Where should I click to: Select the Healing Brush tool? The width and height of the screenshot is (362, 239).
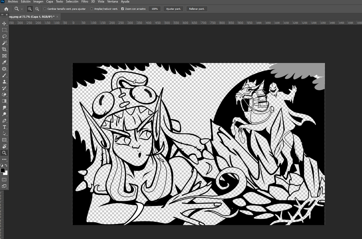click(4, 69)
